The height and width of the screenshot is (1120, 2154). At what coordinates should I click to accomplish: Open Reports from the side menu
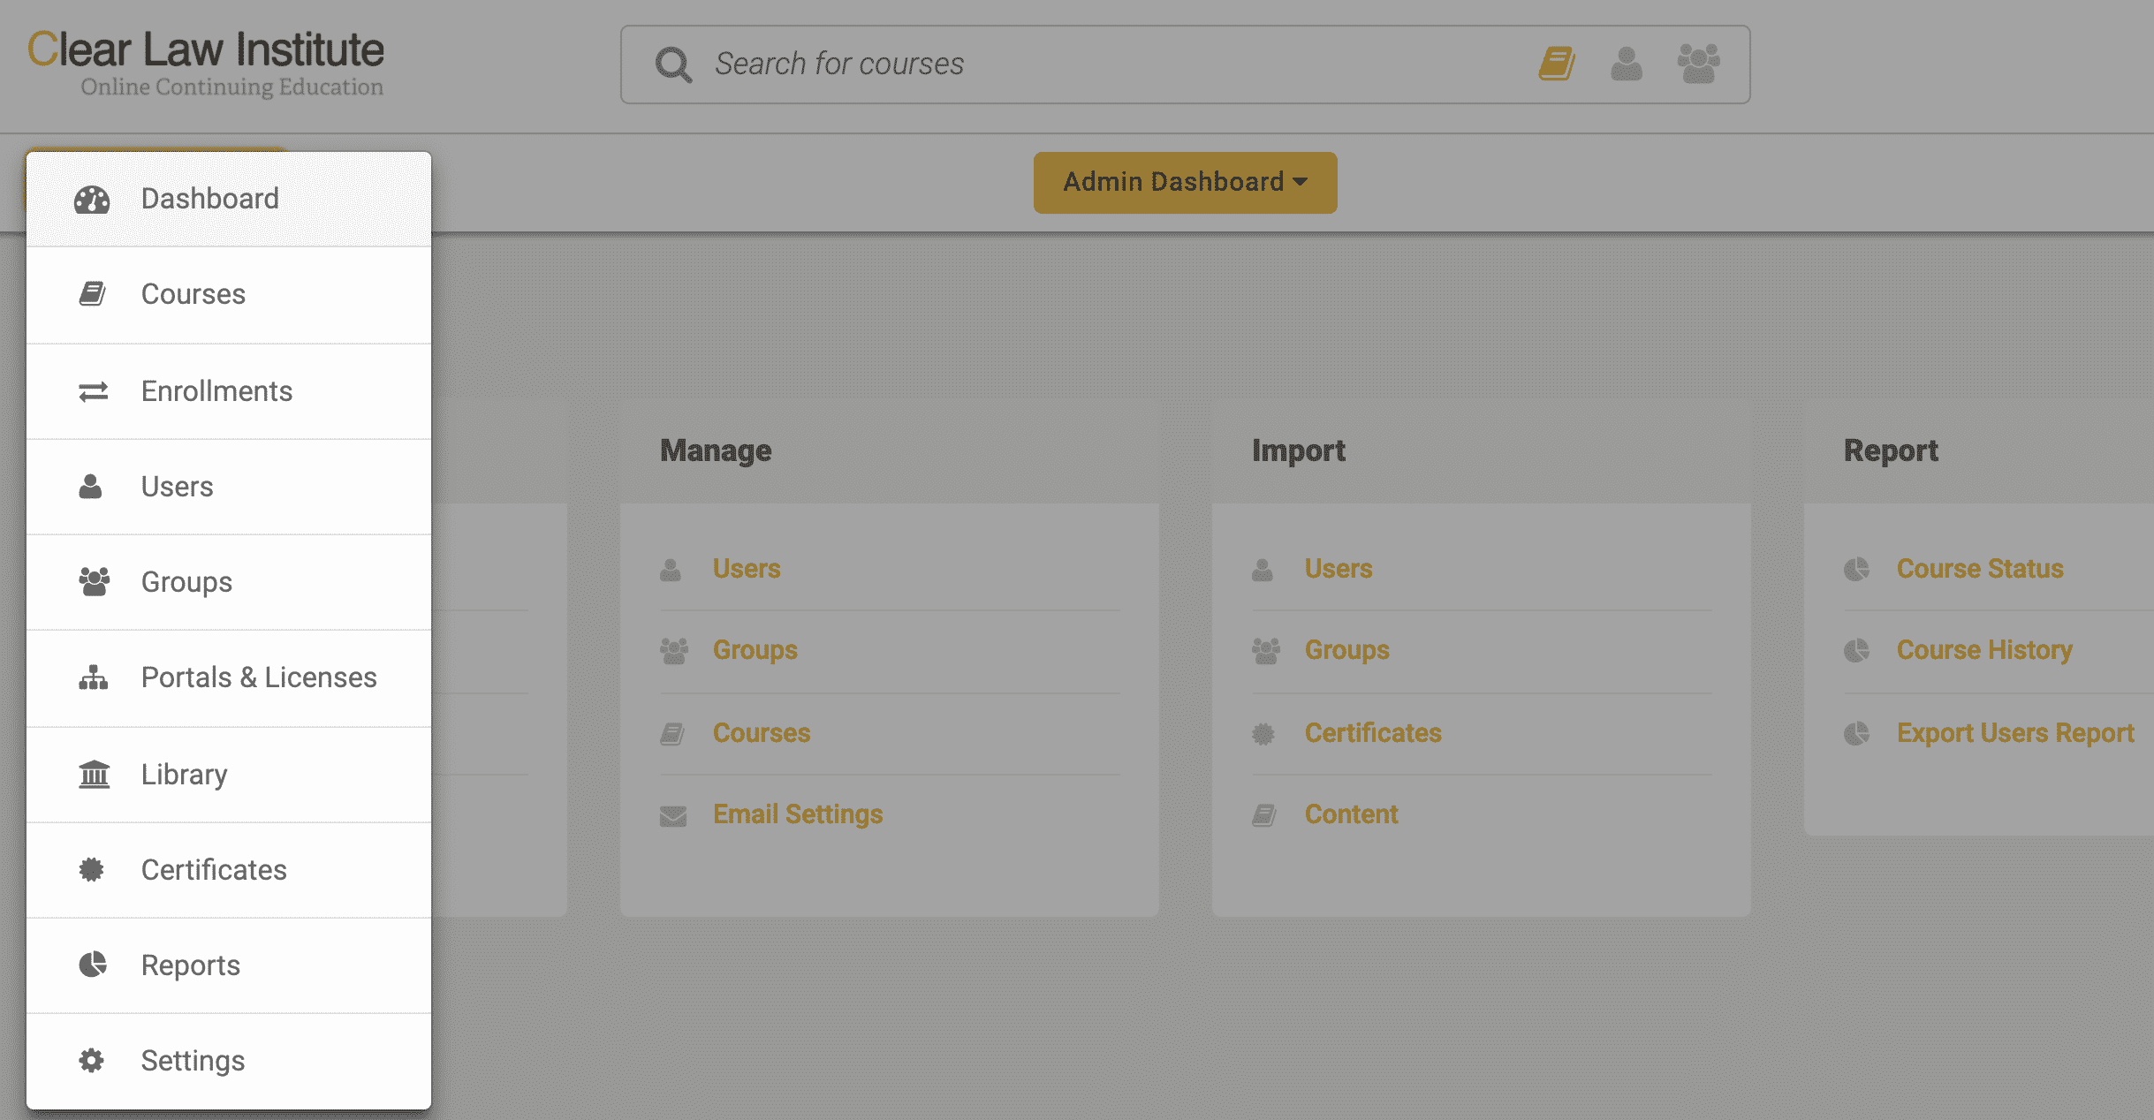point(229,965)
